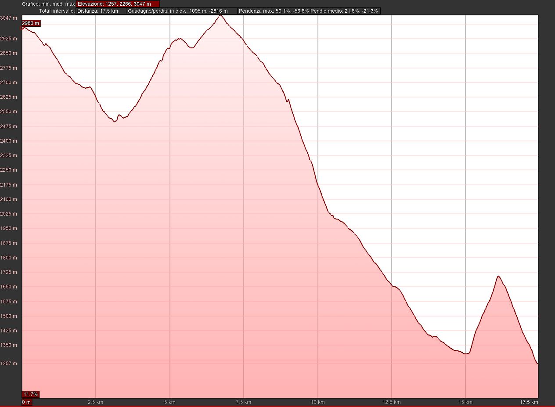555x407 pixels.
Task: Click the 11.7% slope indicator label
Action: [x=30, y=394]
